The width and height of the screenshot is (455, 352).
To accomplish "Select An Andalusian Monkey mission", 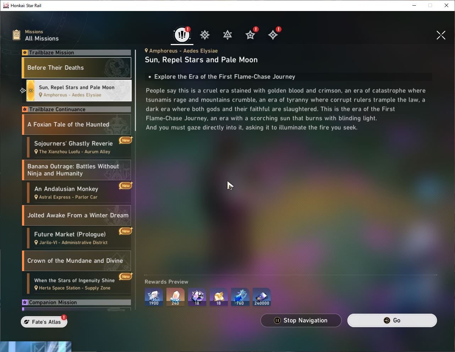I will tap(79, 192).
